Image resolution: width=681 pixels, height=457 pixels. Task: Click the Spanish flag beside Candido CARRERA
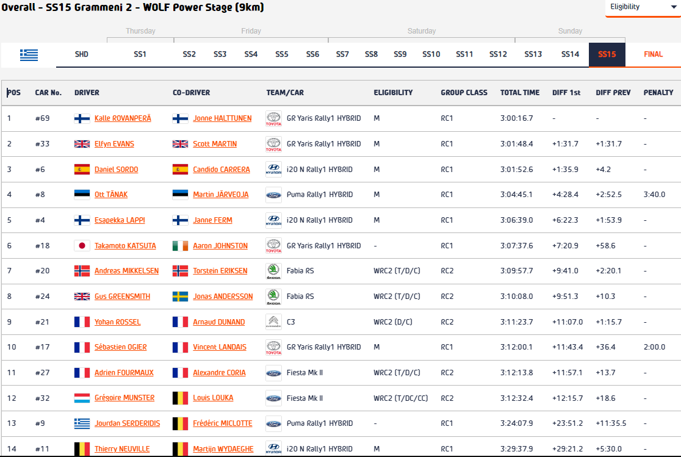coord(180,170)
